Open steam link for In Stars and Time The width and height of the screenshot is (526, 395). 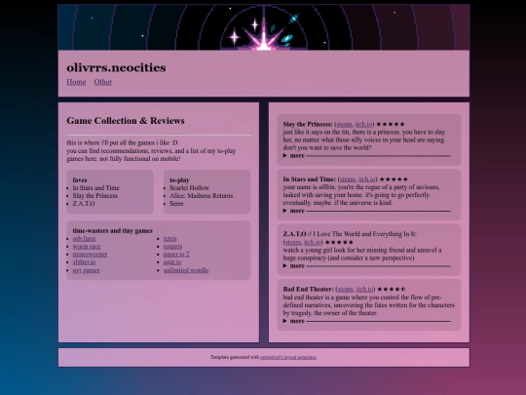pyautogui.click(x=347, y=179)
